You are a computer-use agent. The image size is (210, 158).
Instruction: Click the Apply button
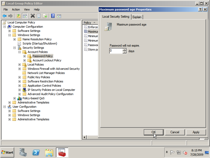coord(196,132)
